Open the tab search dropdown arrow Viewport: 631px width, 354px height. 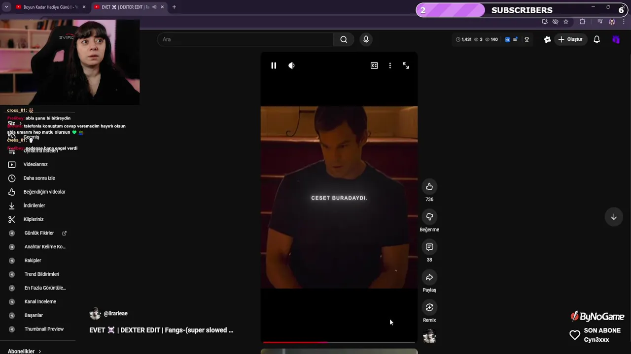(6, 7)
